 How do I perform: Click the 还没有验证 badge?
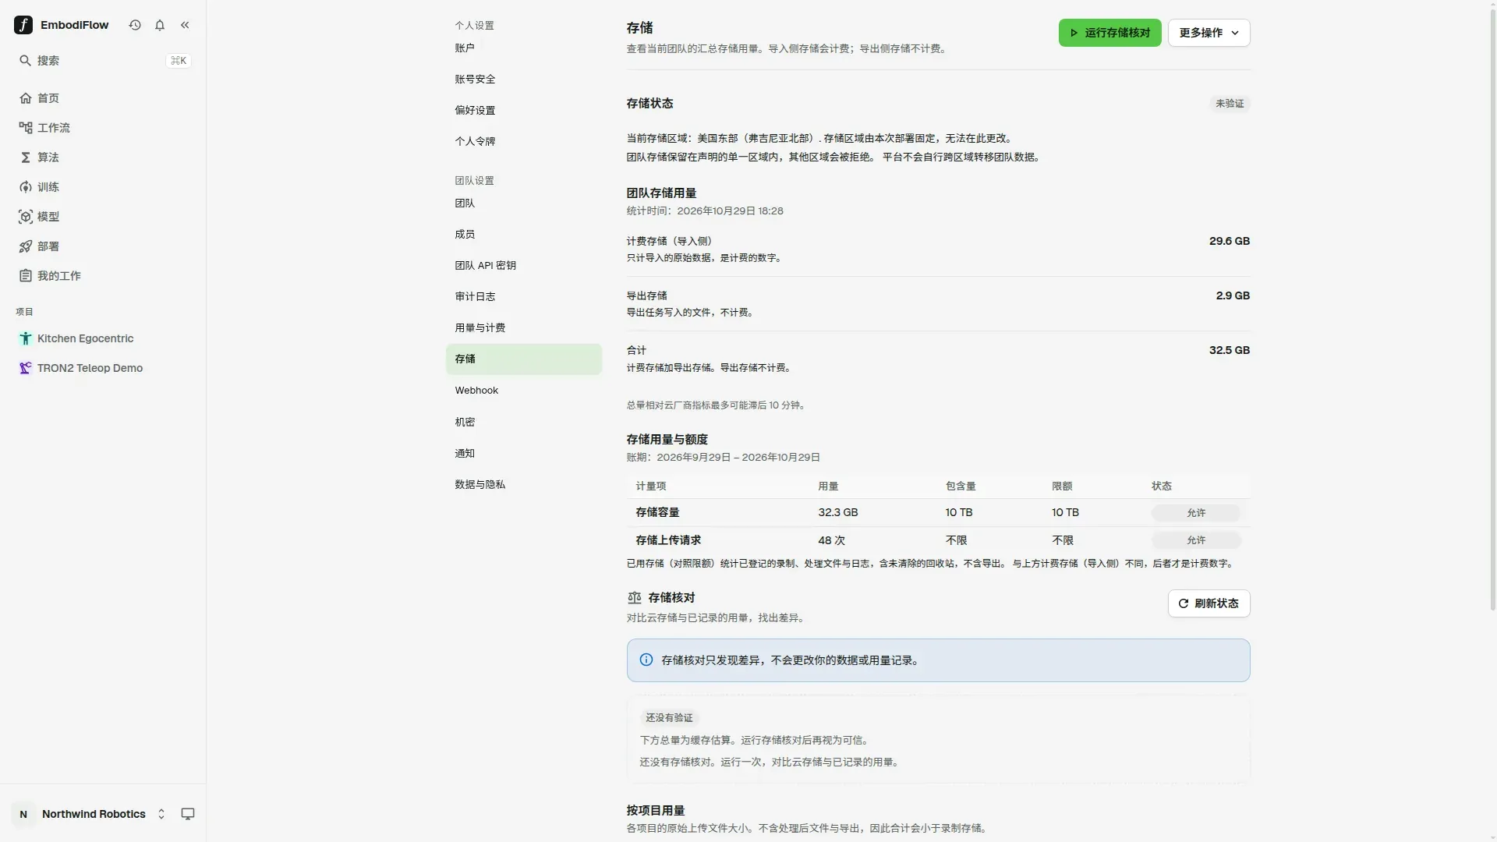click(669, 718)
